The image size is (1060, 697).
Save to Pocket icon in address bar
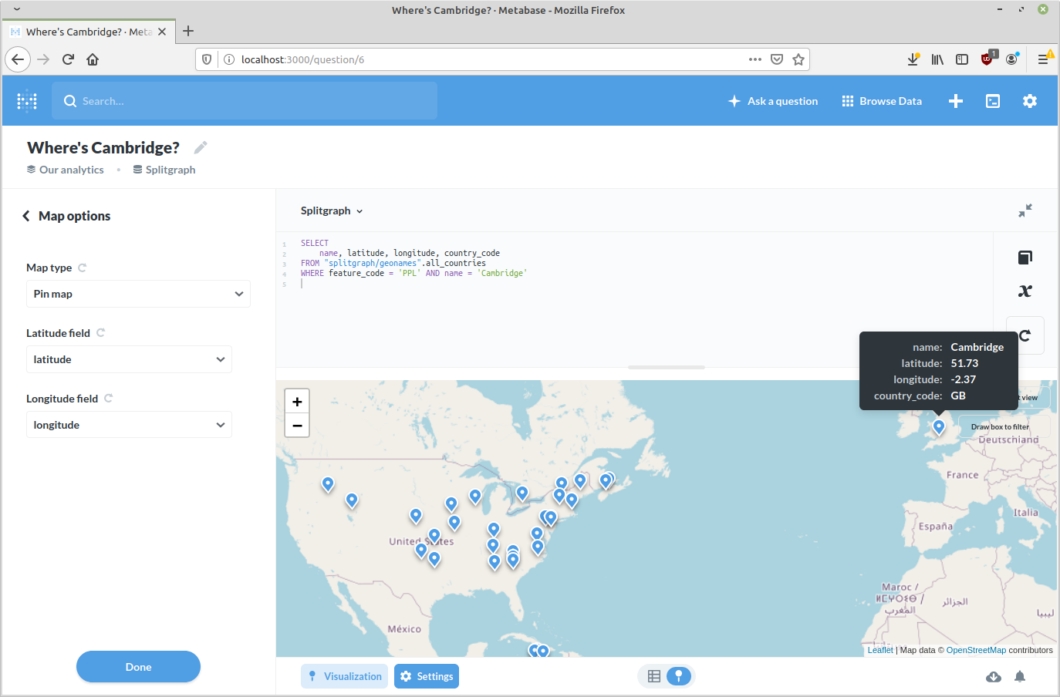pyautogui.click(x=777, y=59)
